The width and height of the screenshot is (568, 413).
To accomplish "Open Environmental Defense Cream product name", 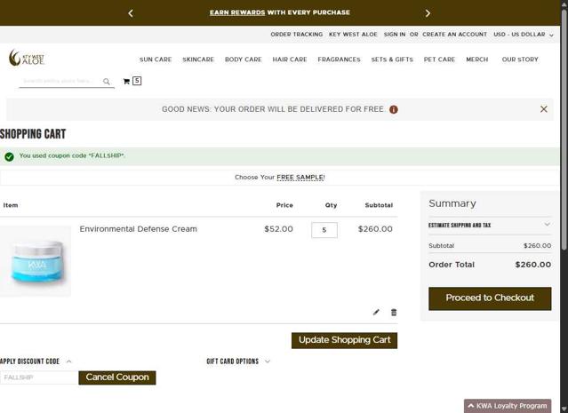I will (x=139, y=229).
